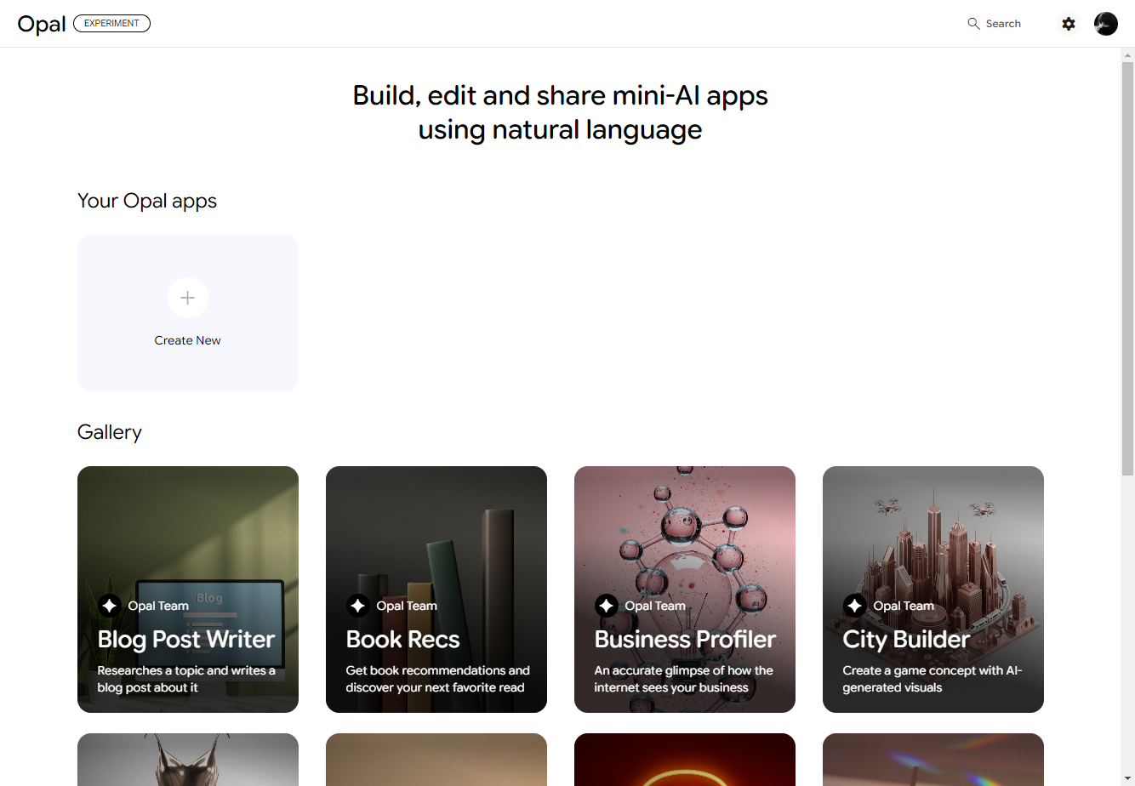
Task: Open the Book Recs gallery title
Action: point(402,640)
